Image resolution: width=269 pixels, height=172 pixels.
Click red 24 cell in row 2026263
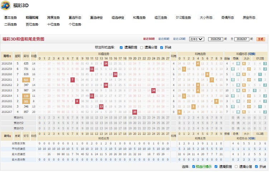(x=153, y=90)
